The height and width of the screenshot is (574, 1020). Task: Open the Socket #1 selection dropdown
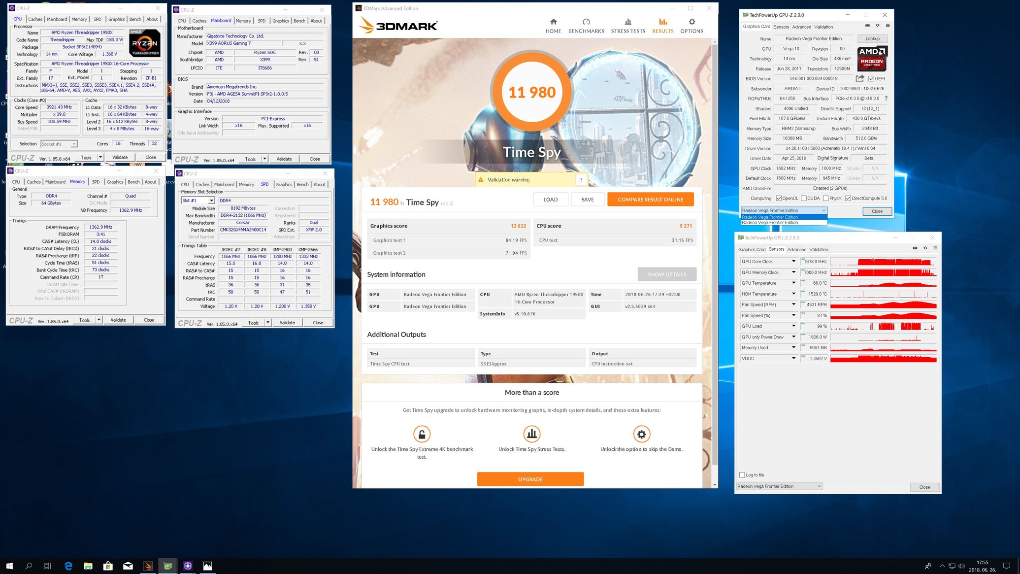click(x=59, y=144)
